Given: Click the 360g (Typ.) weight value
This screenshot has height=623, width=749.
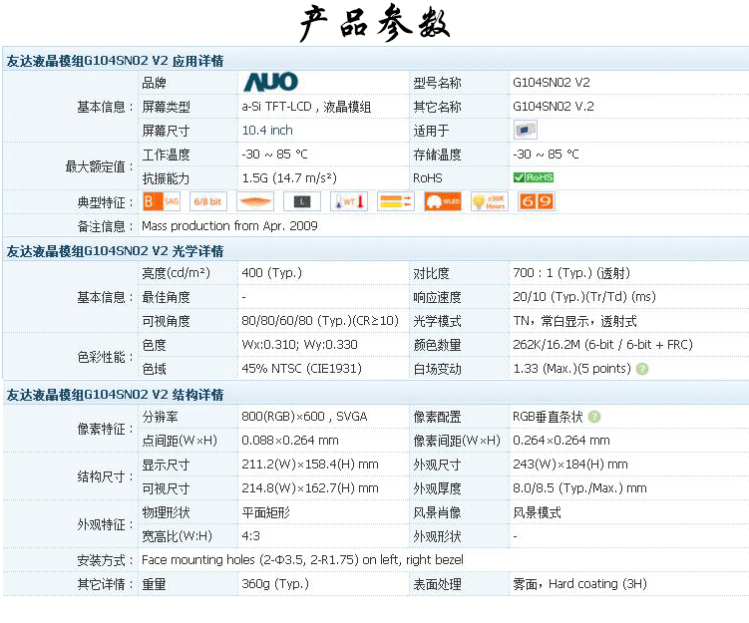Looking at the screenshot, I should point(275,583).
